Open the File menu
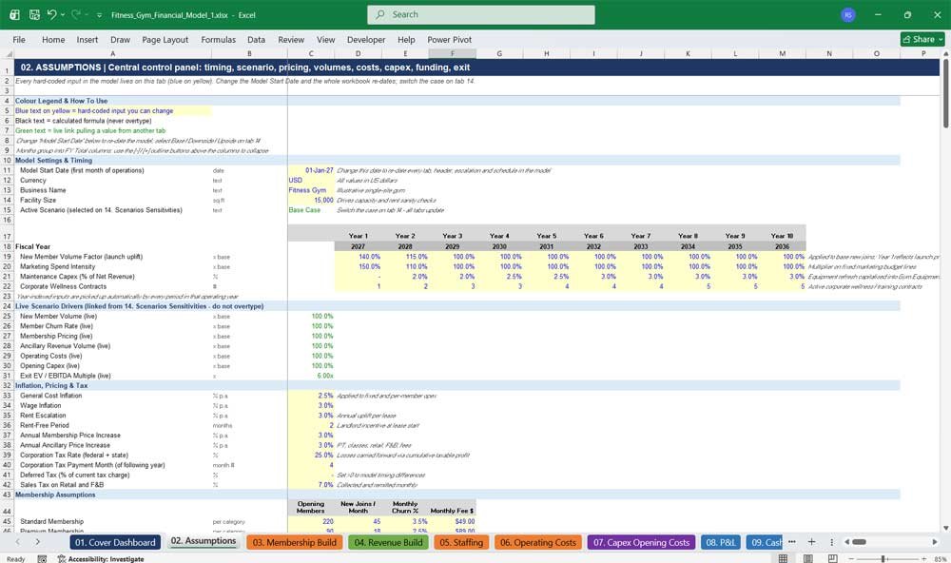This screenshot has height=563, width=951. click(19, 39)
